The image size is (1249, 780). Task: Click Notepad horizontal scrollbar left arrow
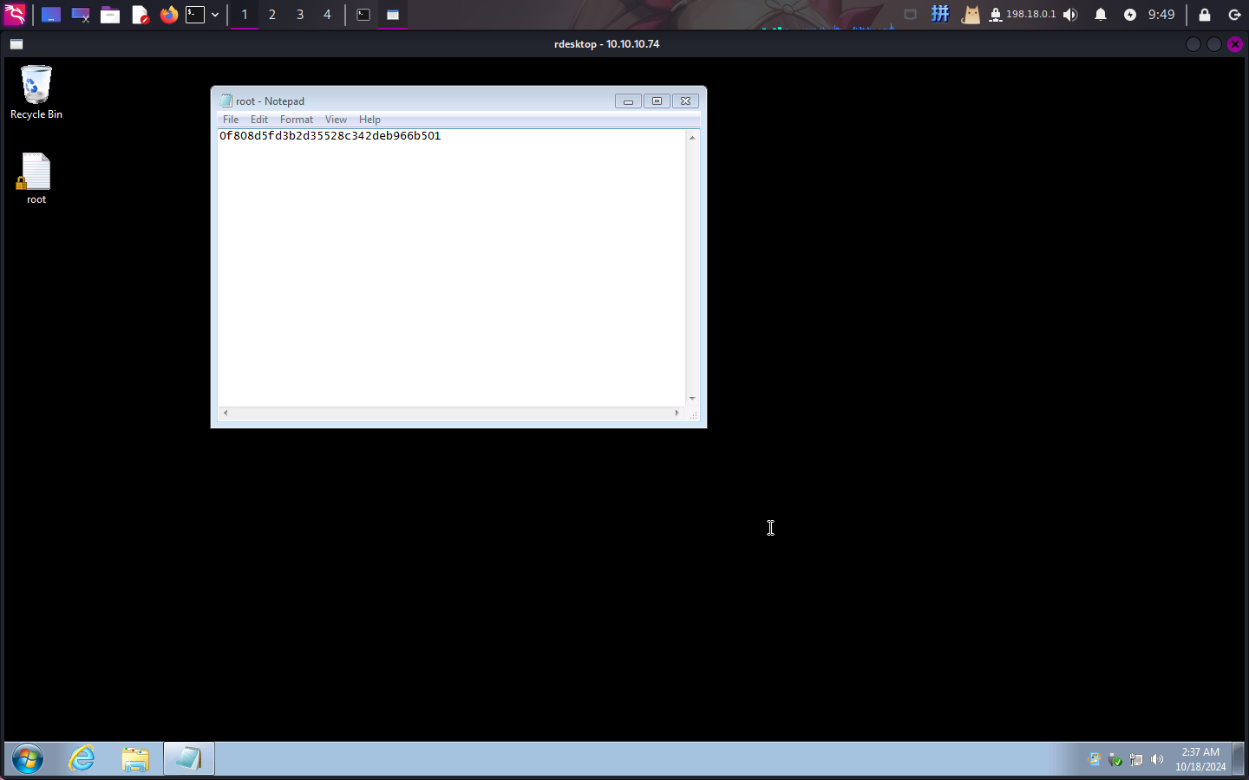pyautogui.click(x=226, y=413)
